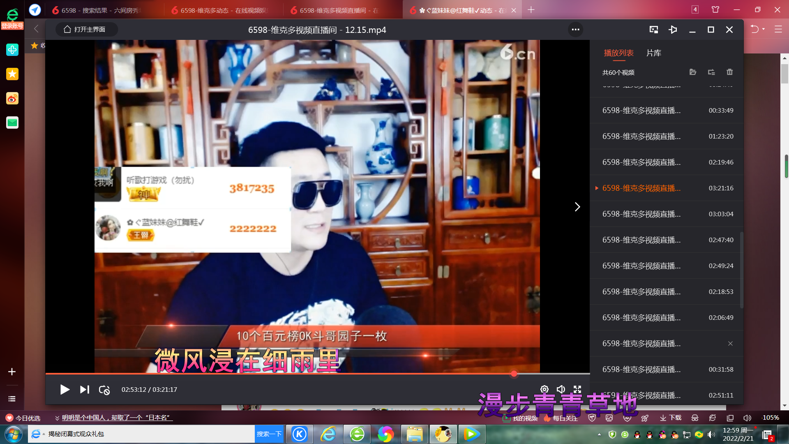
Task: Open 每日关注 in status bar
Action: (561, 418)
